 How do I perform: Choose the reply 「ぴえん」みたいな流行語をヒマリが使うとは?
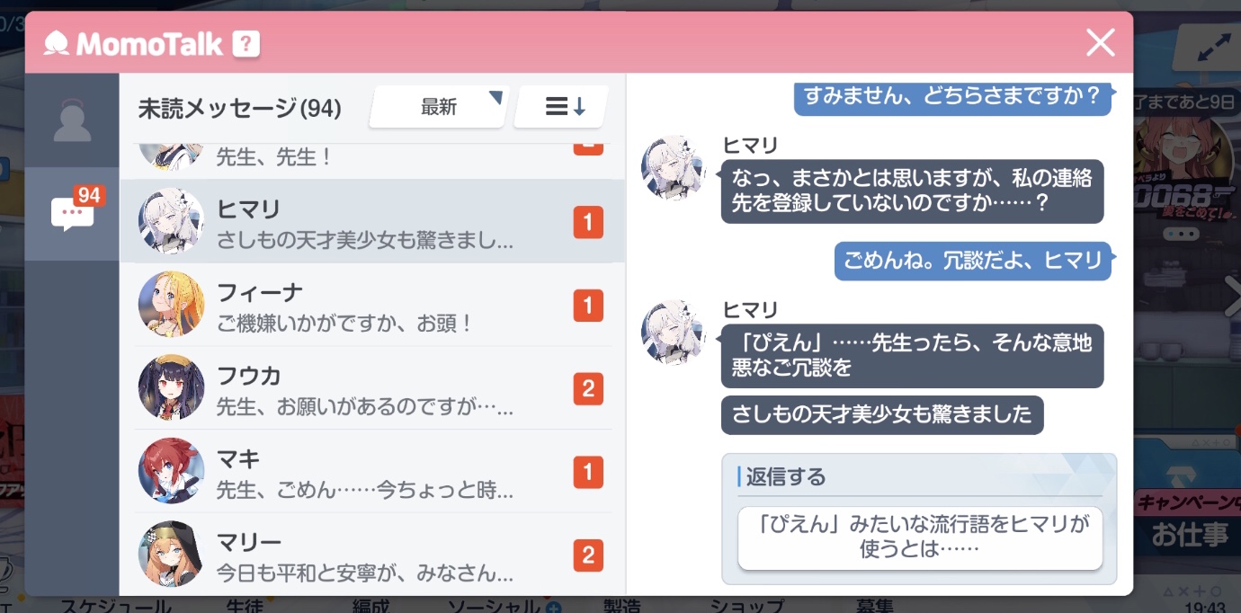point(920,537)
